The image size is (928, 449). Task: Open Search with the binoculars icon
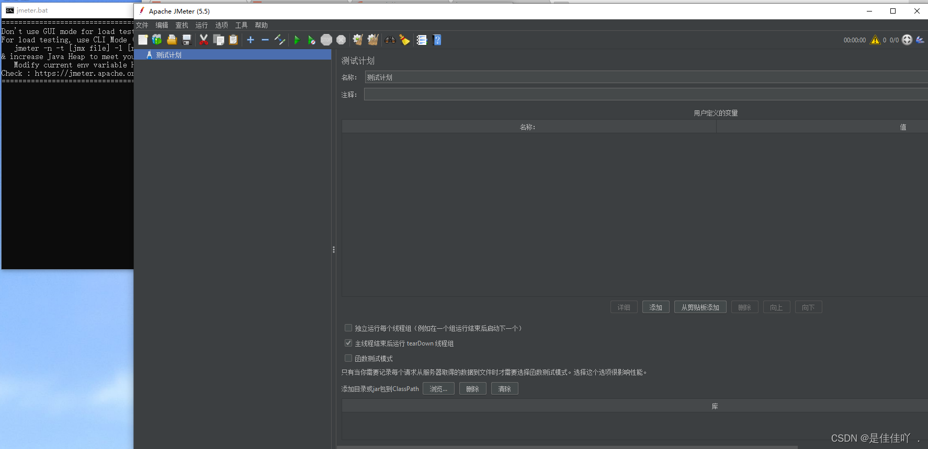(390, 40)
